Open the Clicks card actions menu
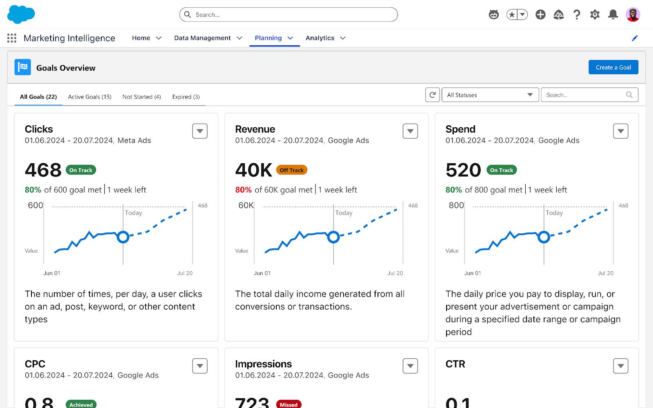Image resolution: width=653 pixels, height=408 pixels. [200, 131]
